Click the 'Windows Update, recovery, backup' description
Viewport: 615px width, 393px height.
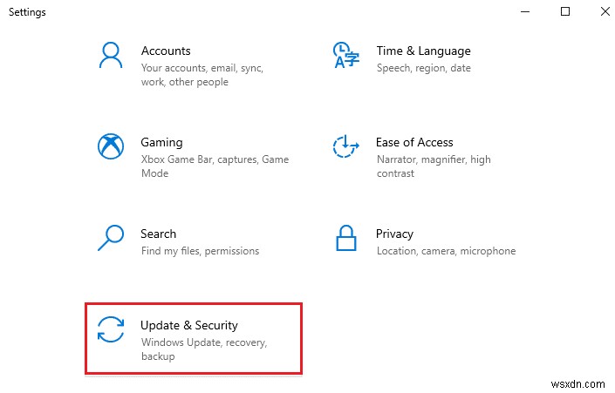coord(203,349)
